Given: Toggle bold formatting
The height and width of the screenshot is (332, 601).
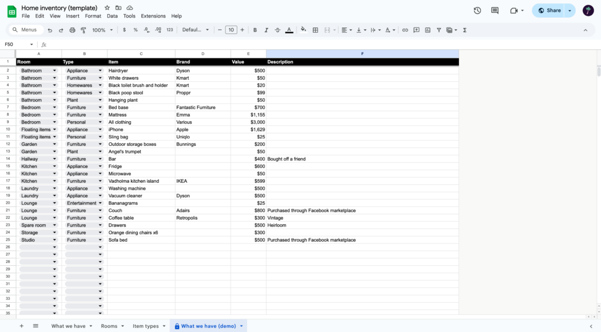Looking at the screenshot, I should [x=255, y=30].
